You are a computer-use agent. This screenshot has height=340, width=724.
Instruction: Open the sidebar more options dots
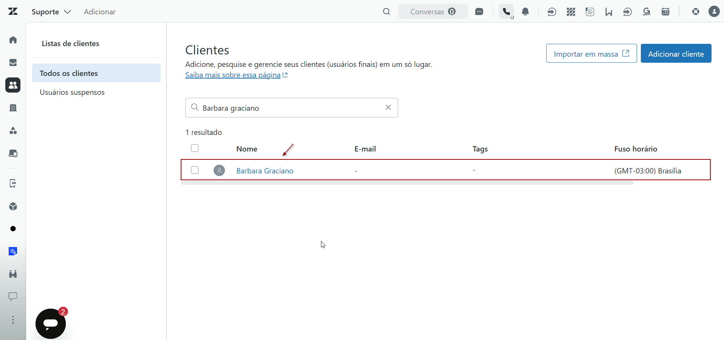pos(13,320)
